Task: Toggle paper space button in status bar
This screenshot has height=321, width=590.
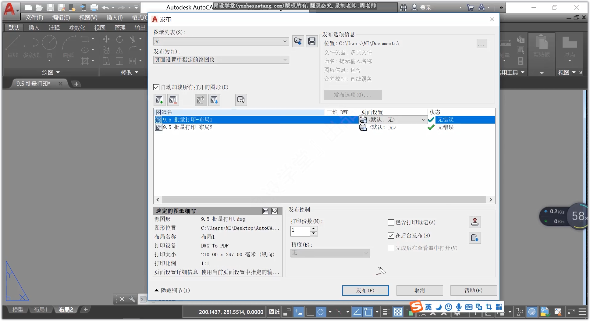Action: coord(274,312)
